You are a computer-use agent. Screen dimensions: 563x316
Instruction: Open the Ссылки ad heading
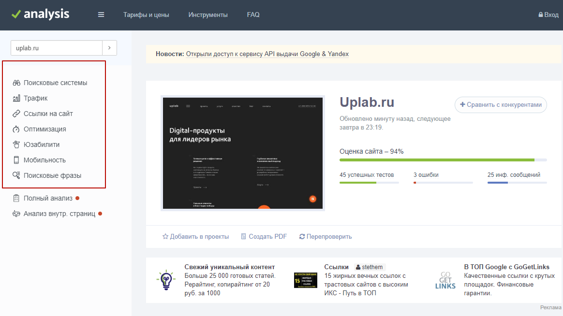tap(337, 267)
